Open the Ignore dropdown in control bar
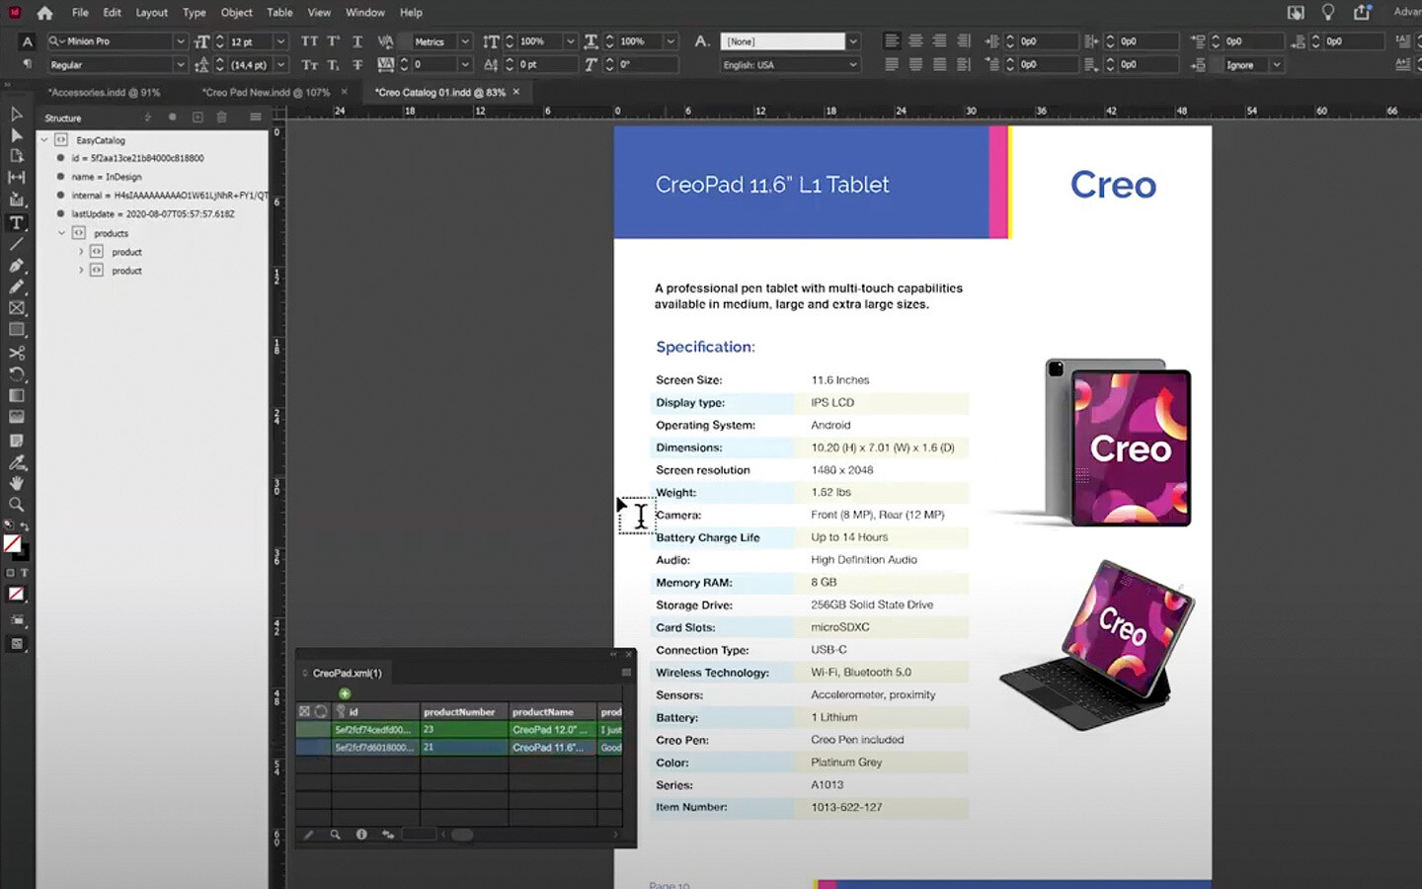 point(1277,64)
